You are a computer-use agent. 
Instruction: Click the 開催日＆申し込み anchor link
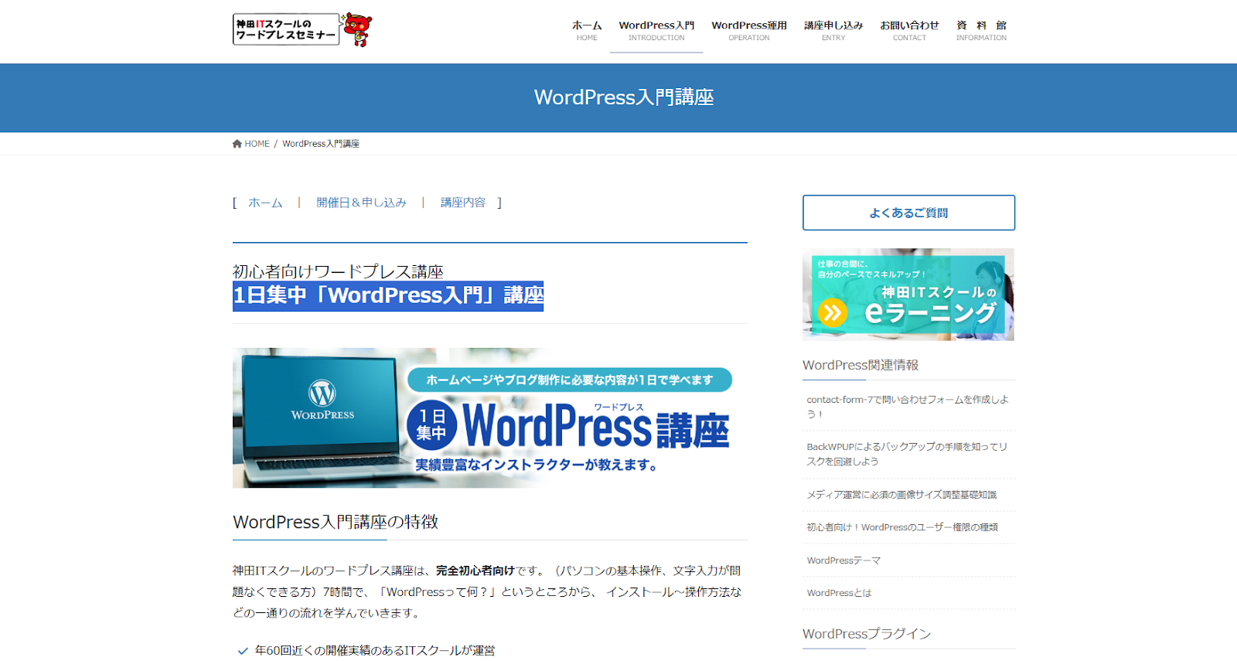click(361, 203)
